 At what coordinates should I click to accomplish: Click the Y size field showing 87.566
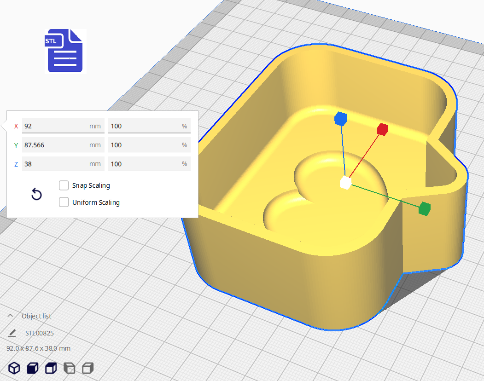(x=55, y=145)
